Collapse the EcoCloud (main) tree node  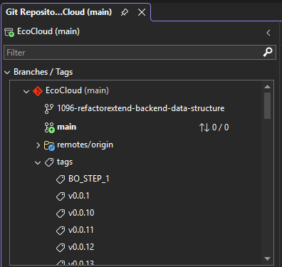[x=26, y=91]
